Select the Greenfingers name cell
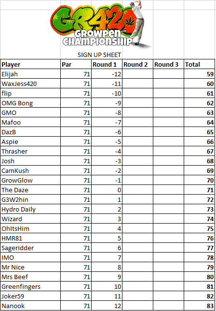216x311 pixels. 30,286
